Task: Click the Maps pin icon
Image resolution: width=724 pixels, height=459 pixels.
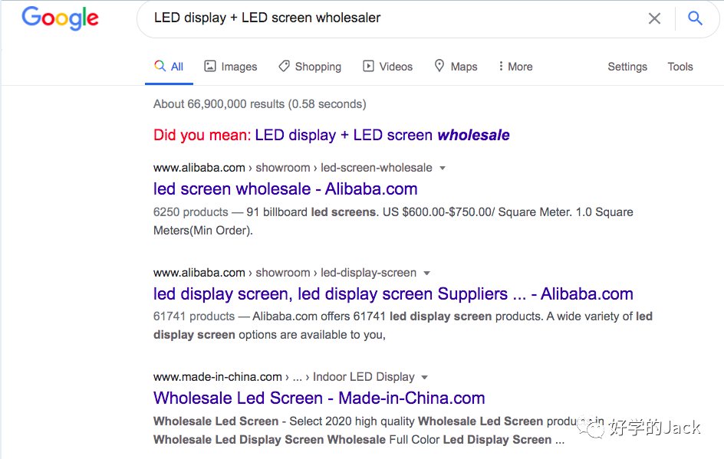Action: pos(439,67)
